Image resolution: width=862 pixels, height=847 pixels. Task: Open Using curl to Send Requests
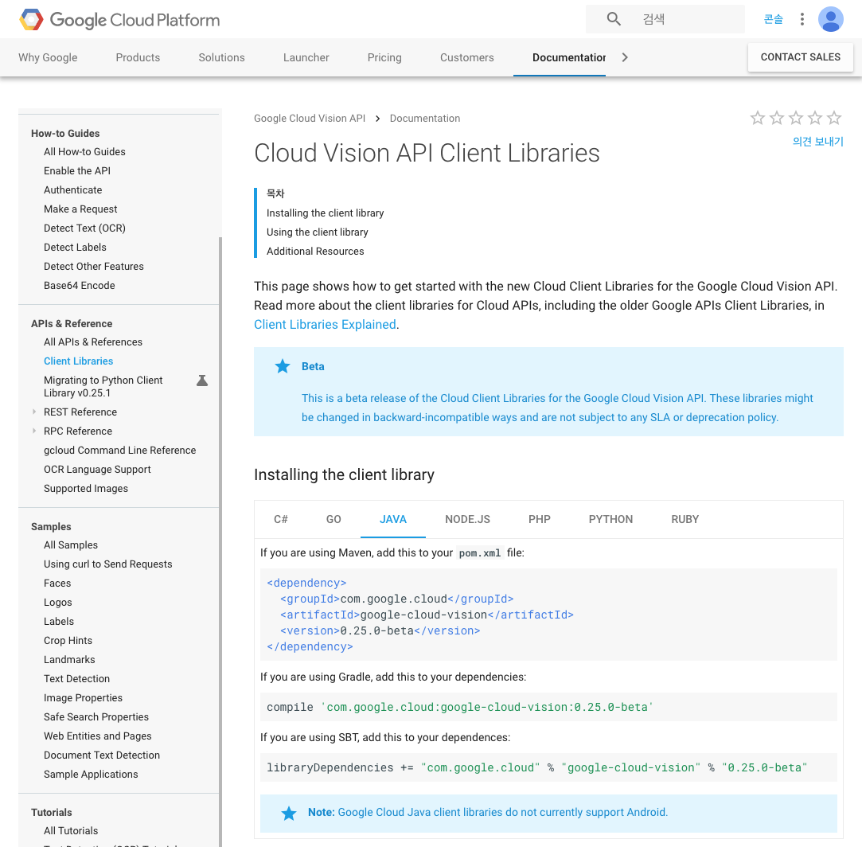point(107,564)
